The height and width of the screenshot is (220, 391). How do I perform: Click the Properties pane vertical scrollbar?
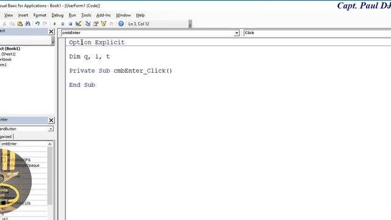point(50,176)
